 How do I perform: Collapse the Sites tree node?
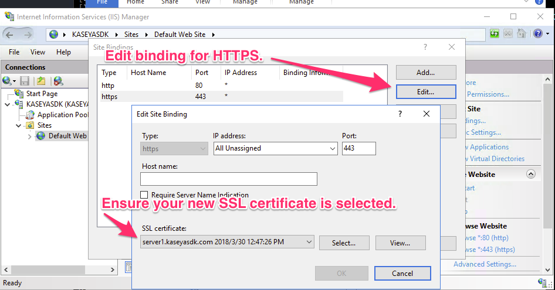click(x=18, y=125)
